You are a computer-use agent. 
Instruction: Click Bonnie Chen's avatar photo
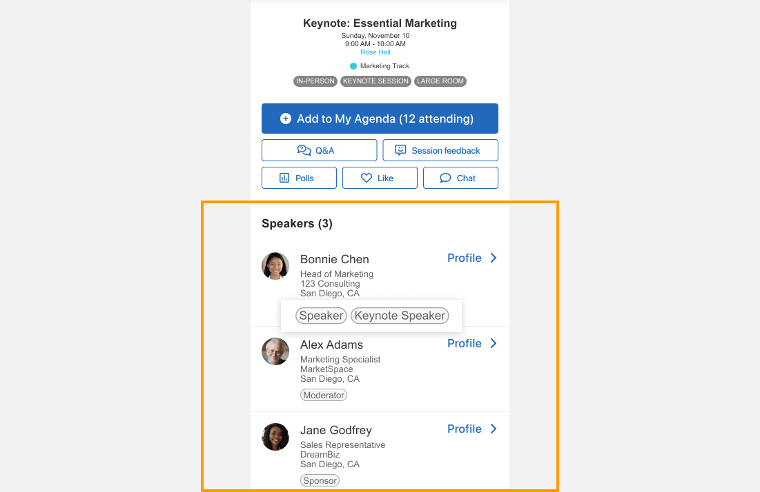275,266
